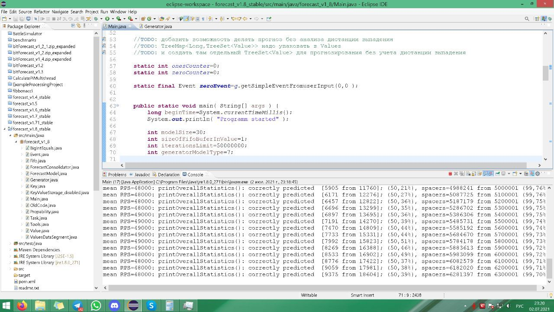Terminate the running program with red stop icon
Image resolution: width=554 pixels, height=312 pixels.
coord(450,174)
